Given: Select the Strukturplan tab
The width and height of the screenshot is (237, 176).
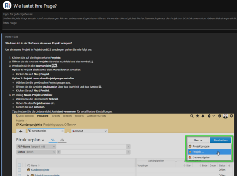Looking at the screenshot, I should tap(46, 131).
